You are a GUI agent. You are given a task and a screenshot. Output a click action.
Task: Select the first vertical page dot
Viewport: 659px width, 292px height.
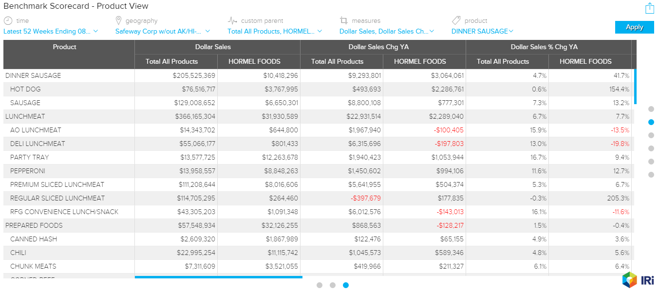coord(651,109)
